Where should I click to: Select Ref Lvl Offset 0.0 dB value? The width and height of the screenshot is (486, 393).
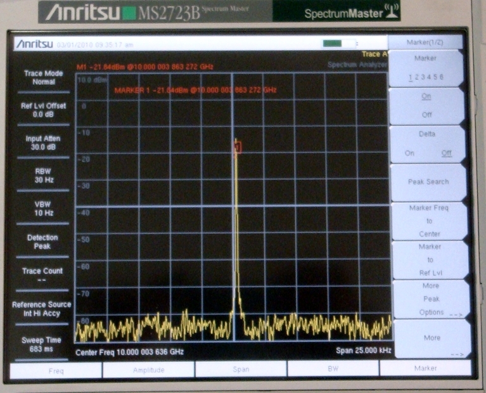click(43, 110)
